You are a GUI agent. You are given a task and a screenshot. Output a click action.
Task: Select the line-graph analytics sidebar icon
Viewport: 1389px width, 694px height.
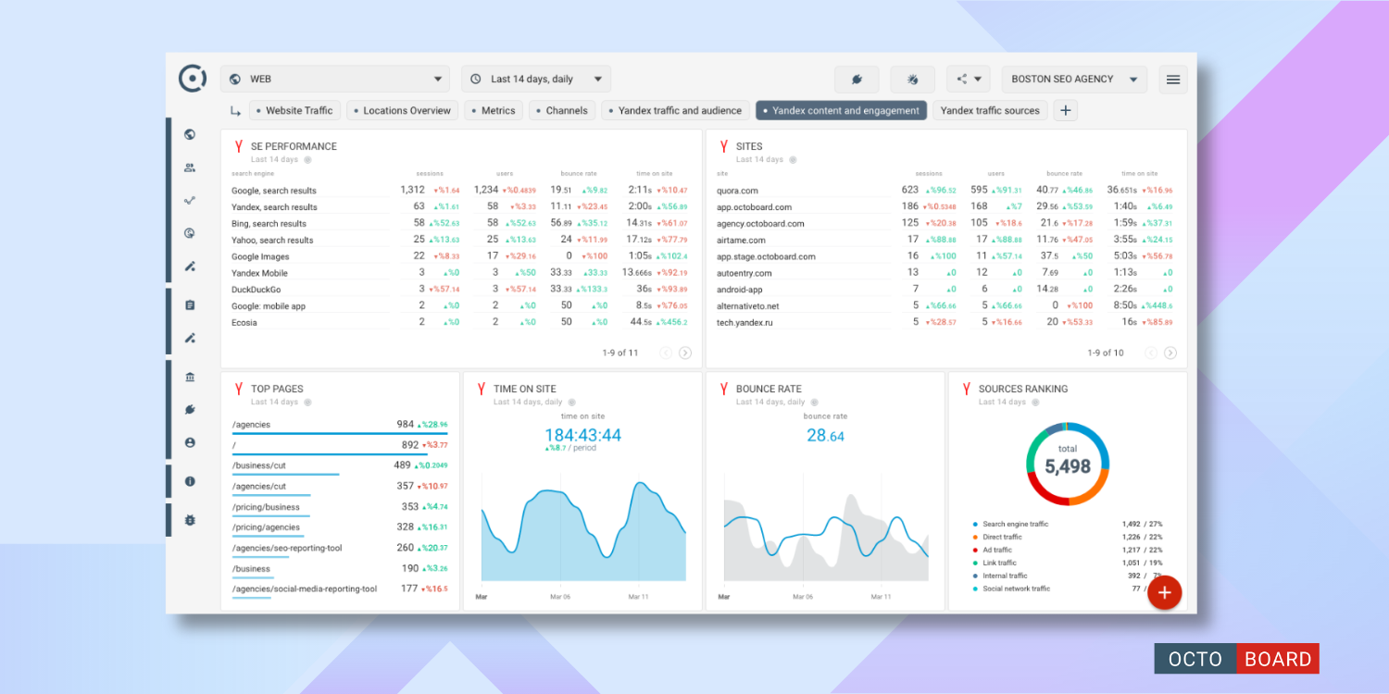[190, 200]
